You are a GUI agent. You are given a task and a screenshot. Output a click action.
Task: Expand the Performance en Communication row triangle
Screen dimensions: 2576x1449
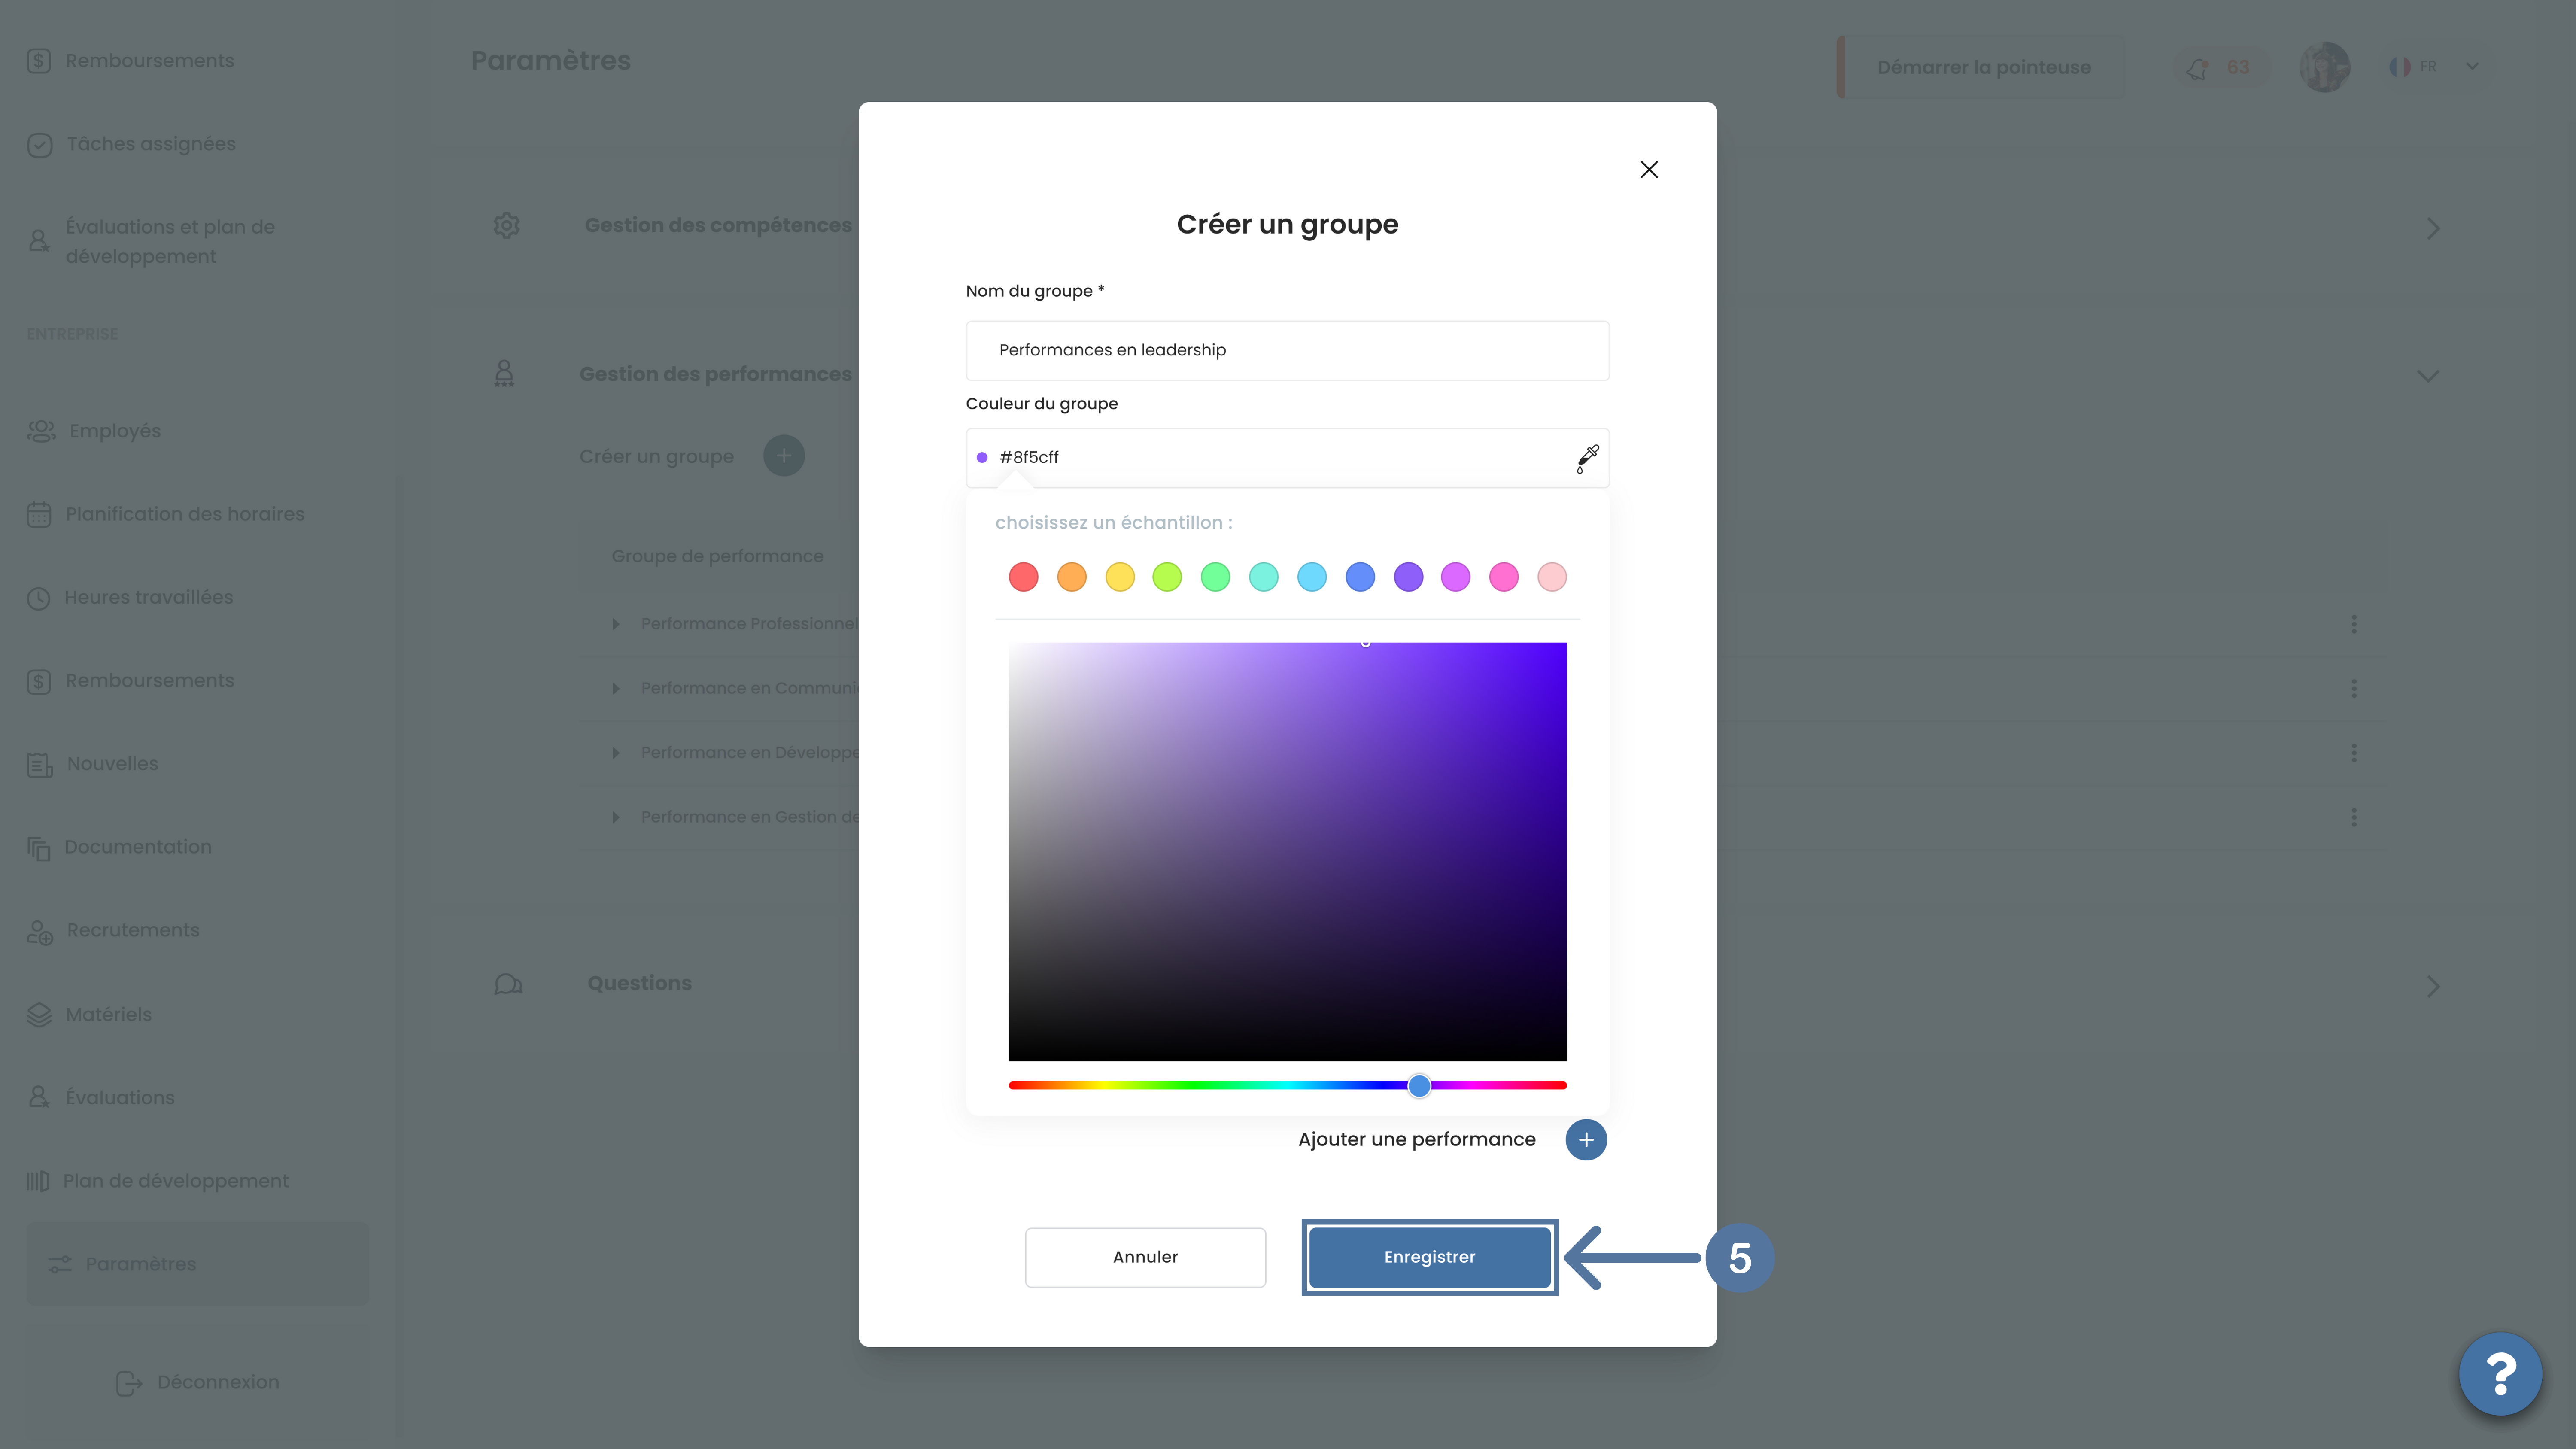[616, 688]
